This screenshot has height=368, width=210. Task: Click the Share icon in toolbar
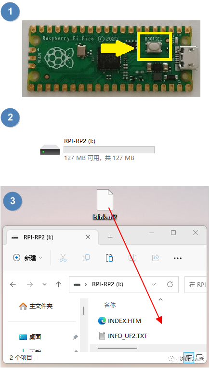pos(156,258)
